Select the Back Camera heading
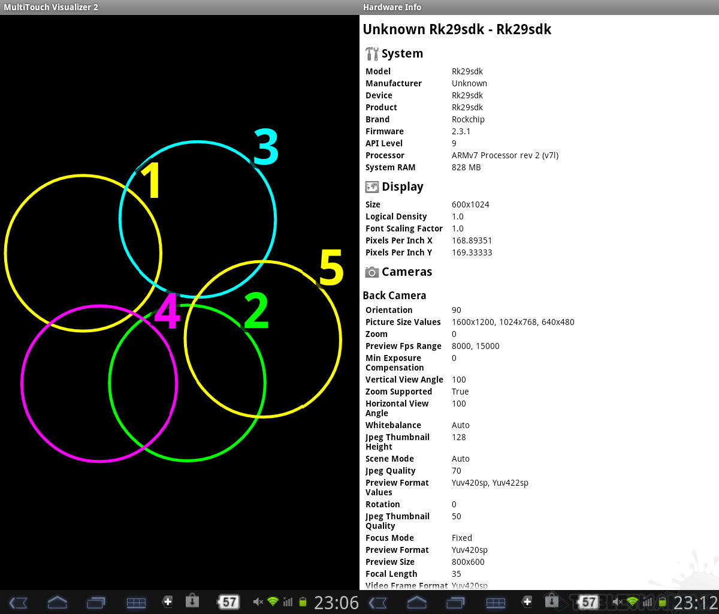The image size is (719, 614). click(394, 296)
